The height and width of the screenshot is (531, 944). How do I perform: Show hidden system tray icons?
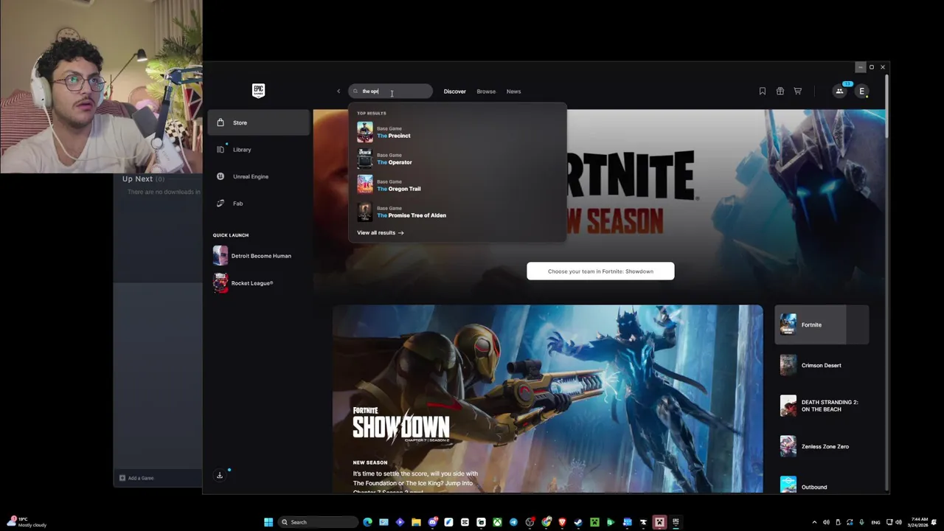pos(815,522)
